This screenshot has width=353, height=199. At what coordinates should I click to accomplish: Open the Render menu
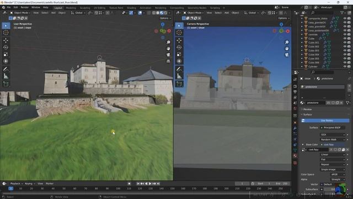coord(24,7)
